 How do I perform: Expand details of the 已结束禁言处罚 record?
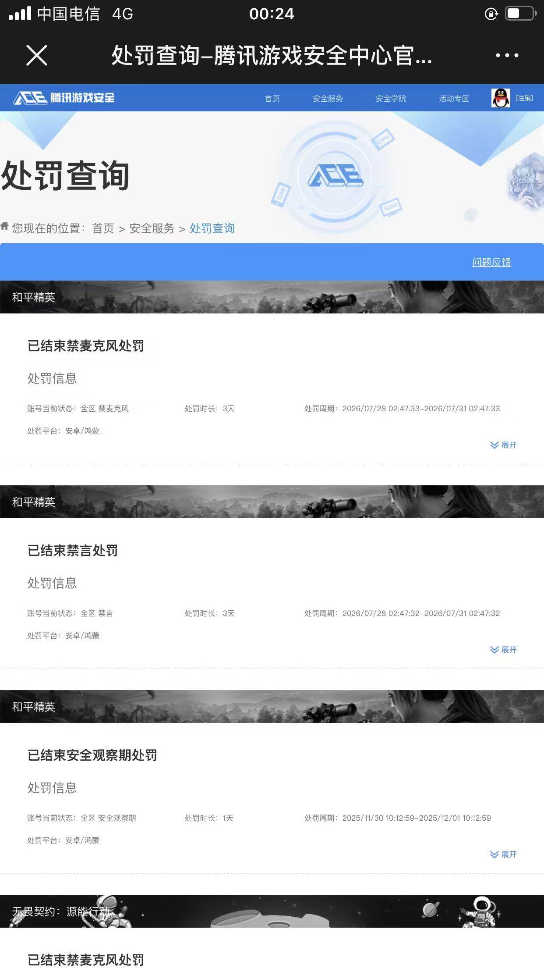coord(503,650)
